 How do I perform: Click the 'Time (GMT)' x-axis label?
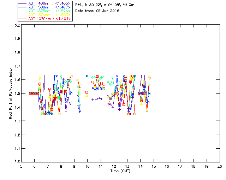(120, 171)
